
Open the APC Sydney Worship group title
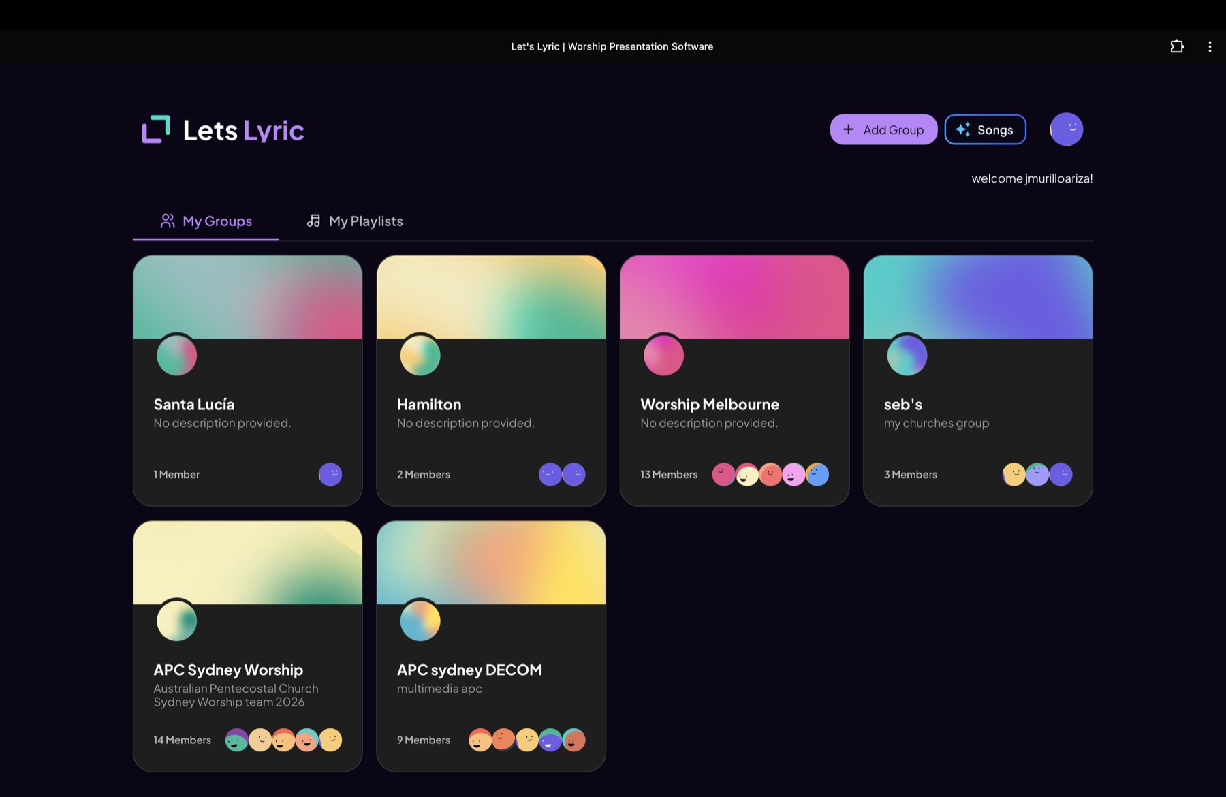(228, 670)
